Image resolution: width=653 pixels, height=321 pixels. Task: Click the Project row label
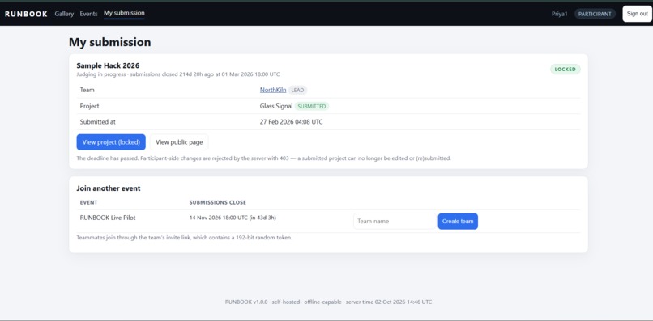(x=90, y=106)
